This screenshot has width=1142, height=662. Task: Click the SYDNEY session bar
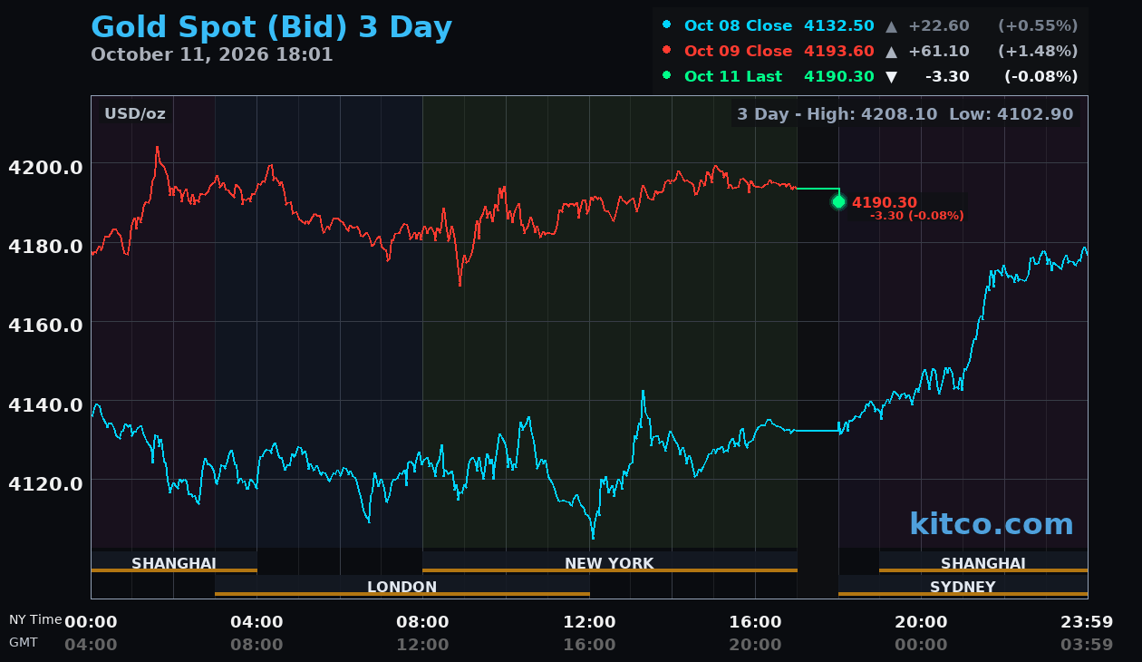[x=963, y=586]
